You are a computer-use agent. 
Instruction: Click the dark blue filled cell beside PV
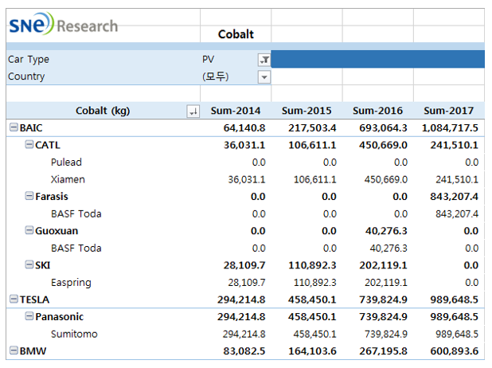click(378, 59)
